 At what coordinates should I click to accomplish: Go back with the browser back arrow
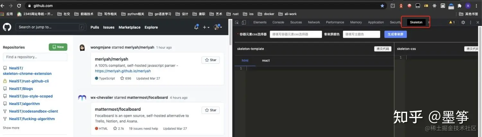tap(3, 6)
